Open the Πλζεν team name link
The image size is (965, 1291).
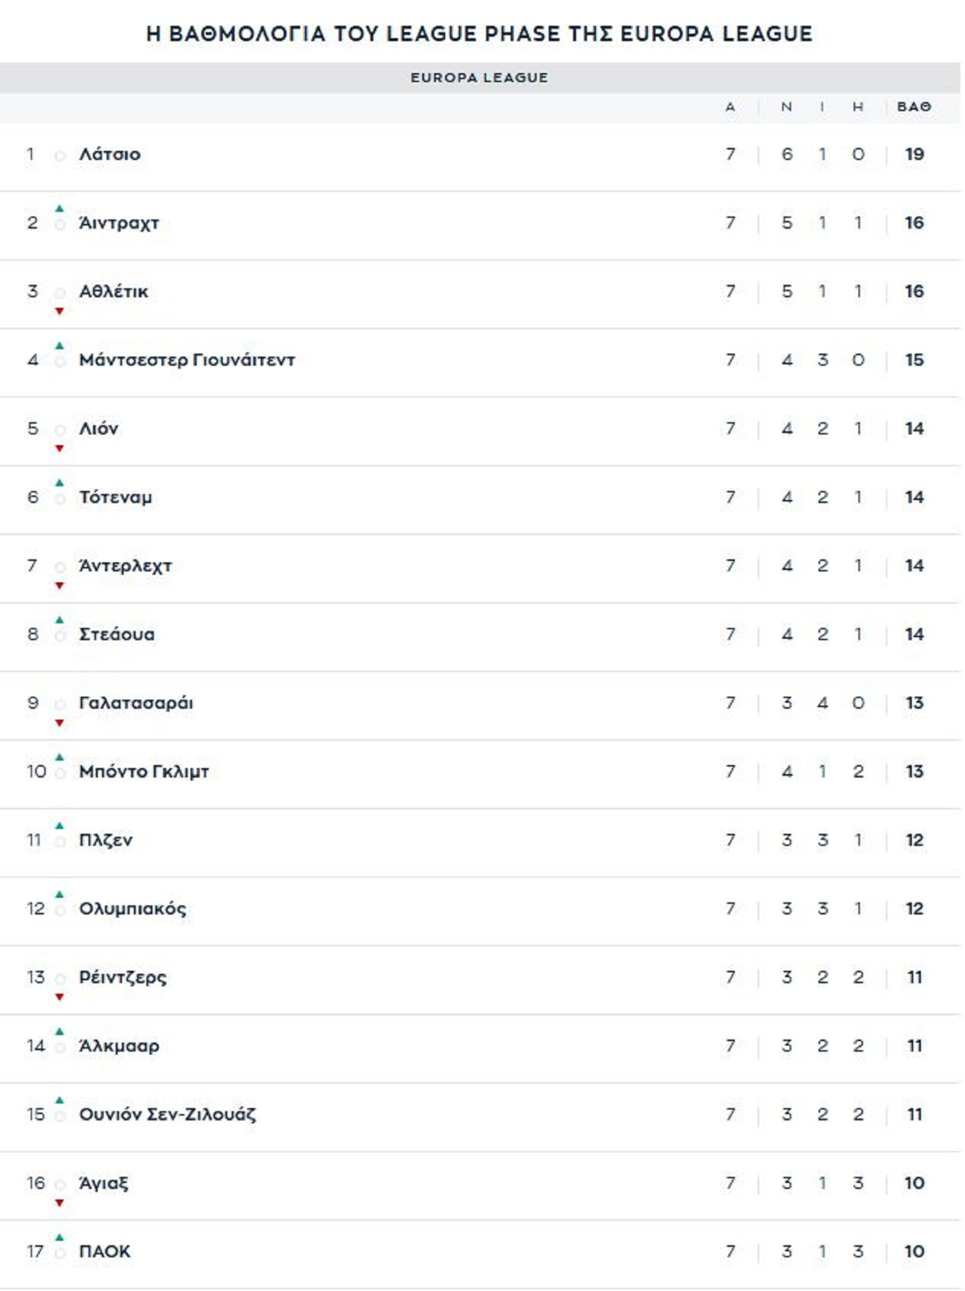[x=106, y=840]
